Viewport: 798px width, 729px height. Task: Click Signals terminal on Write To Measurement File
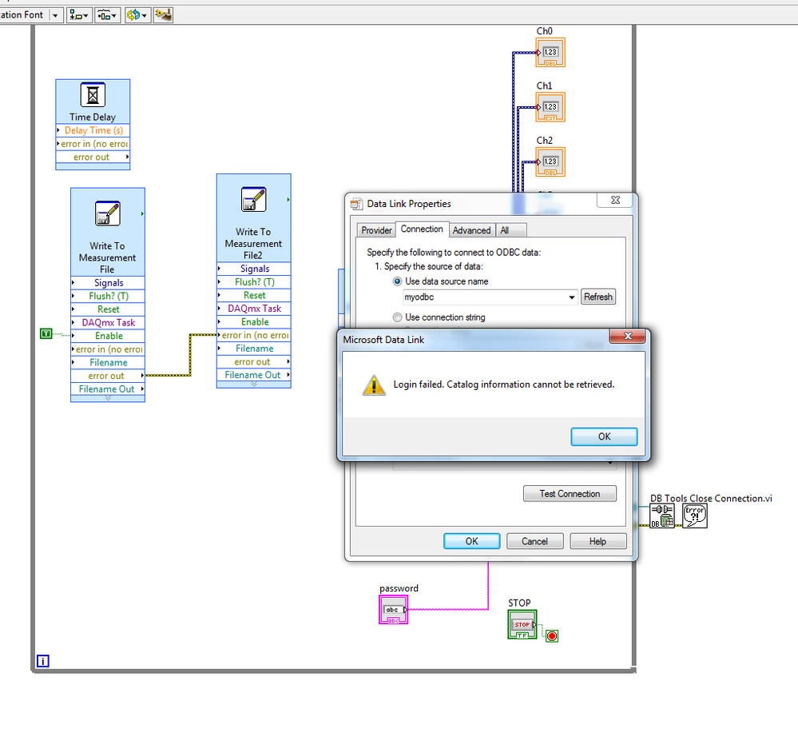pos(108,283)
